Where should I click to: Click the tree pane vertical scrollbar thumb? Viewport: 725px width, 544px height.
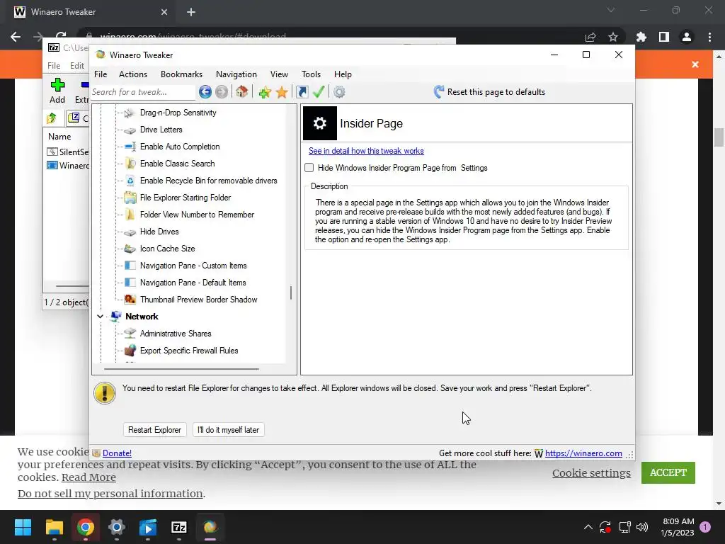[x=291, y=293]
